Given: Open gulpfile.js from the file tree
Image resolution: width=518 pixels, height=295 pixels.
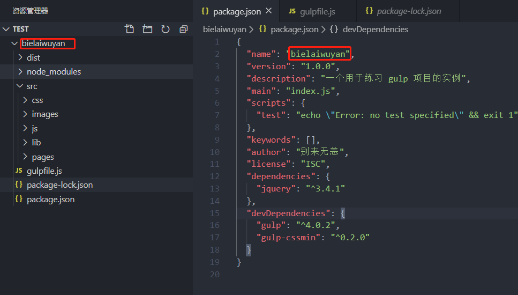Looking at the screenshot, I should coord(44,171).
